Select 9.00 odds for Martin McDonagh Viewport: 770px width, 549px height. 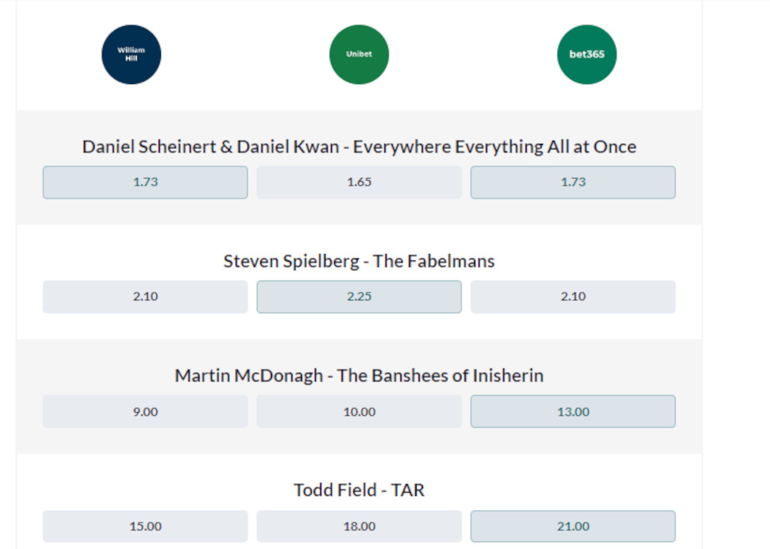tap(146, 412)
